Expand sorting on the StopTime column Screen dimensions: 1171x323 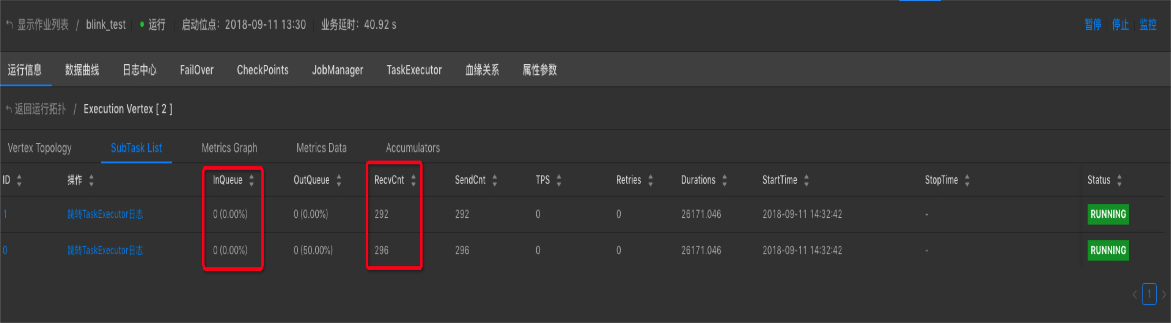967,180
